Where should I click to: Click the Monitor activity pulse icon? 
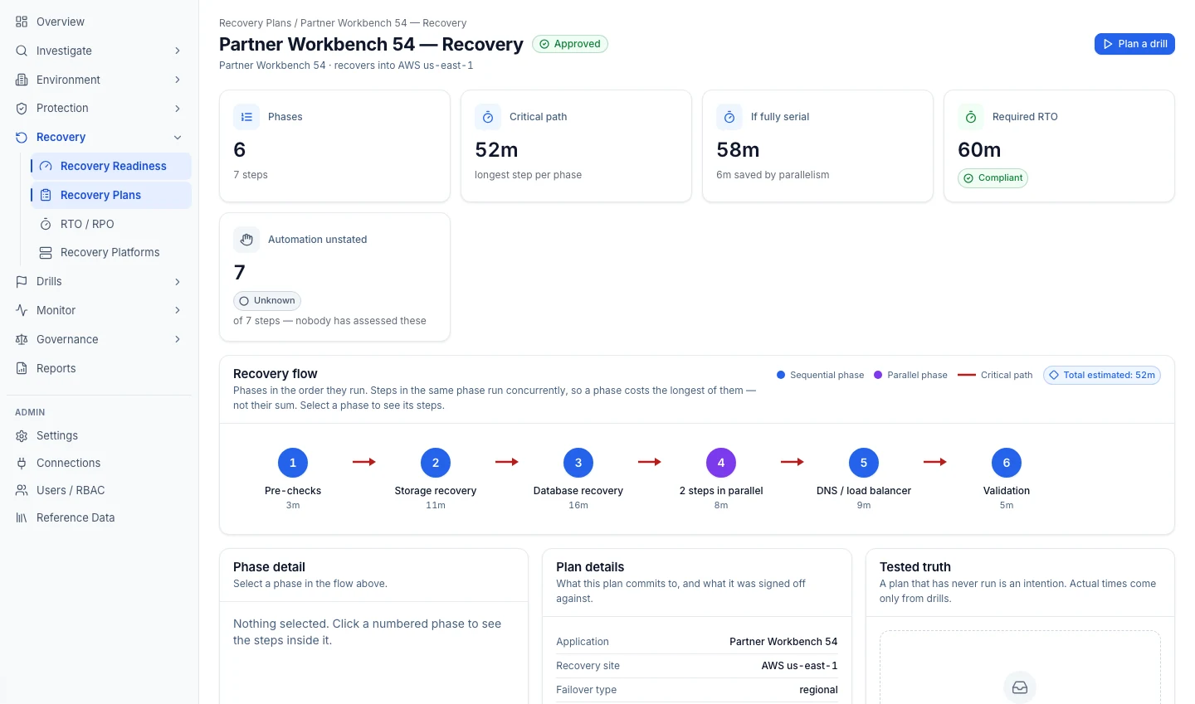click(22, 310)
